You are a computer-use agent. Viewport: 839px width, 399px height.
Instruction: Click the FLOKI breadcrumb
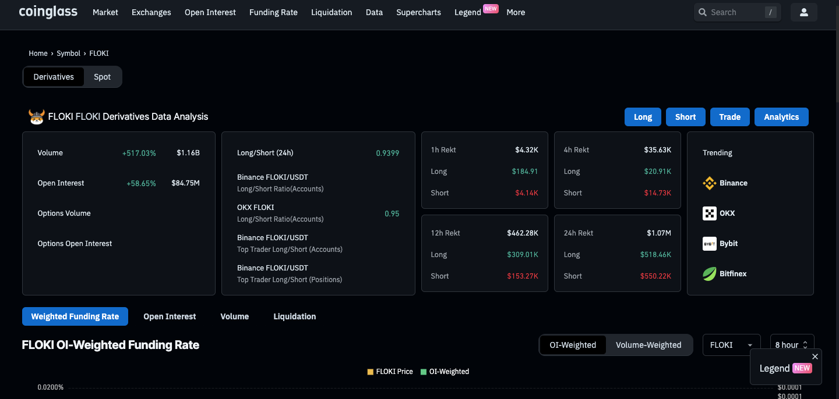(x=99, y=54)
